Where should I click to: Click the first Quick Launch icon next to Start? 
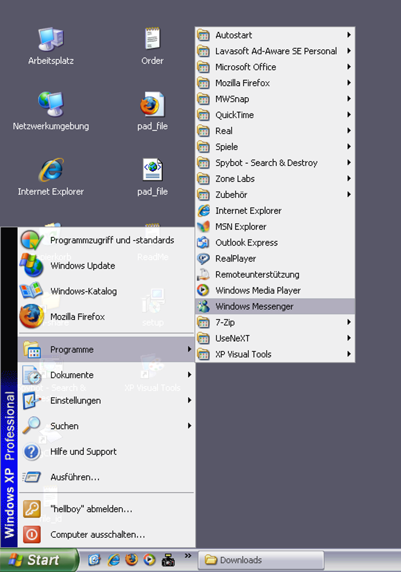click(94, 560)
